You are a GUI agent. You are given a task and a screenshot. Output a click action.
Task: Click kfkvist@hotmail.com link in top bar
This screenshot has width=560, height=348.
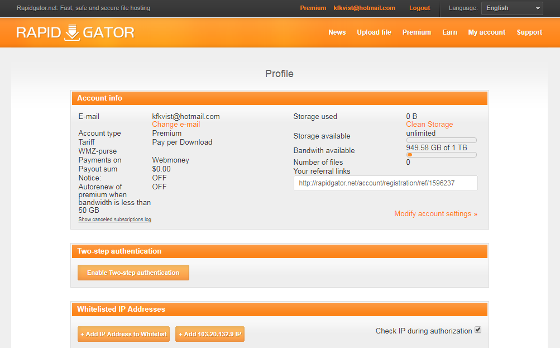[364, 8]
